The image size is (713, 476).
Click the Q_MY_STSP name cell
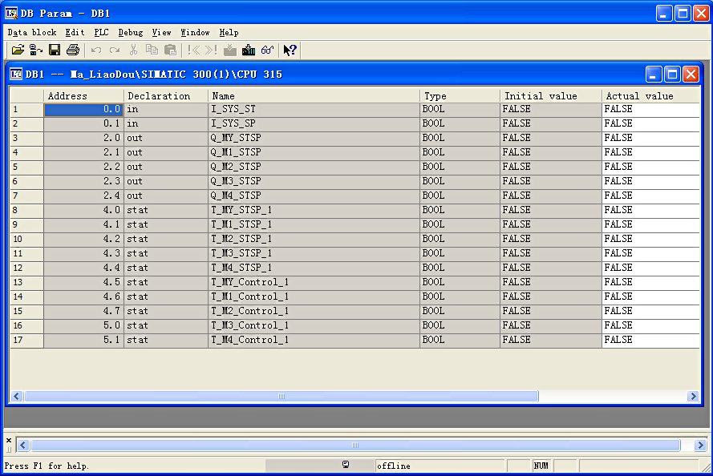(x=314, y=138)
